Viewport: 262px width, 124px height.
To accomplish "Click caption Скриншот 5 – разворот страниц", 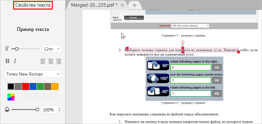I will 183,35.
